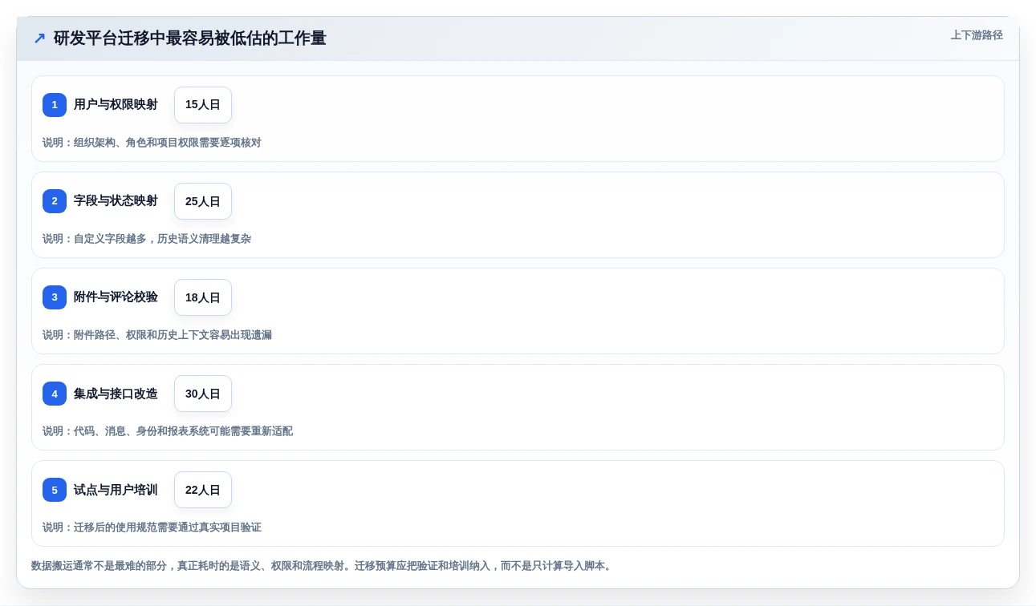1036x606 pixels.
Task: Click the 字段与状态映射 heading
Action: pos(116,201)
